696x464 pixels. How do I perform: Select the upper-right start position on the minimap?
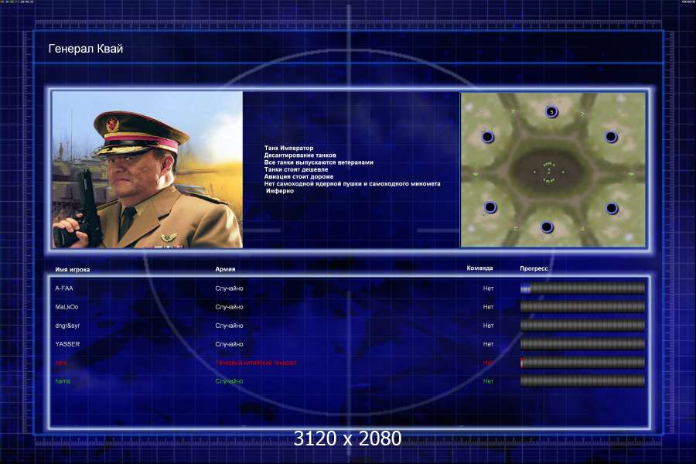coord(611,136)
